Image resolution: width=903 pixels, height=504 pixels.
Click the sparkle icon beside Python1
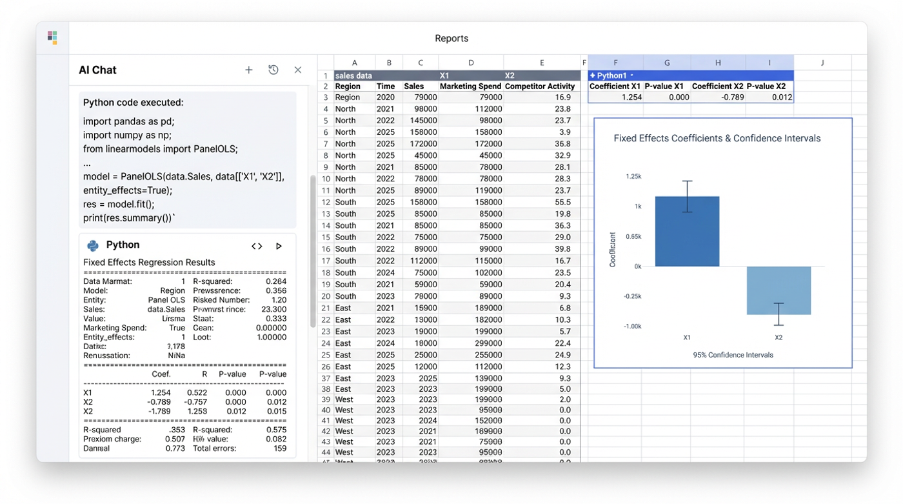pyautogui.click(x=593, y=76)
